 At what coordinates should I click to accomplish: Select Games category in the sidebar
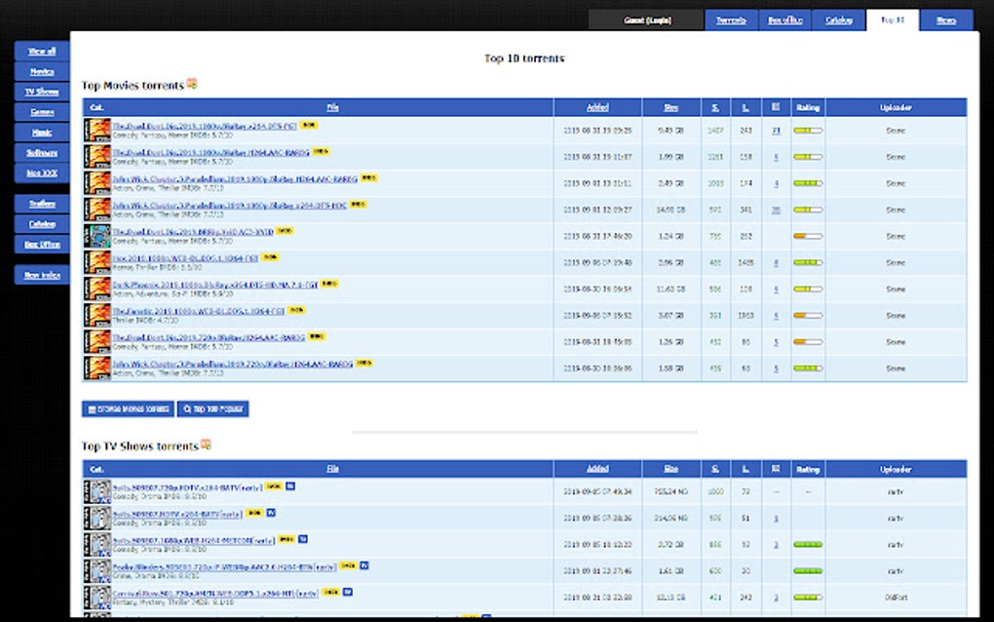coord(40,112)
